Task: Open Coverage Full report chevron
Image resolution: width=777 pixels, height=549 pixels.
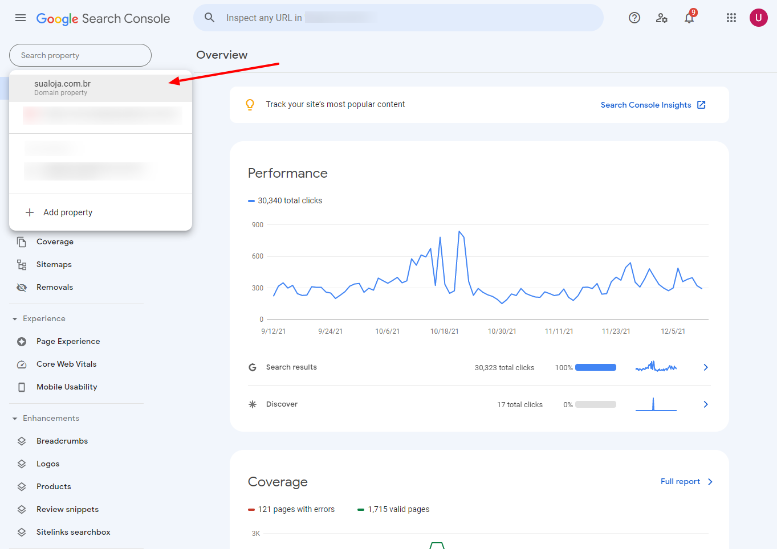Action: (x=710, y=482)
